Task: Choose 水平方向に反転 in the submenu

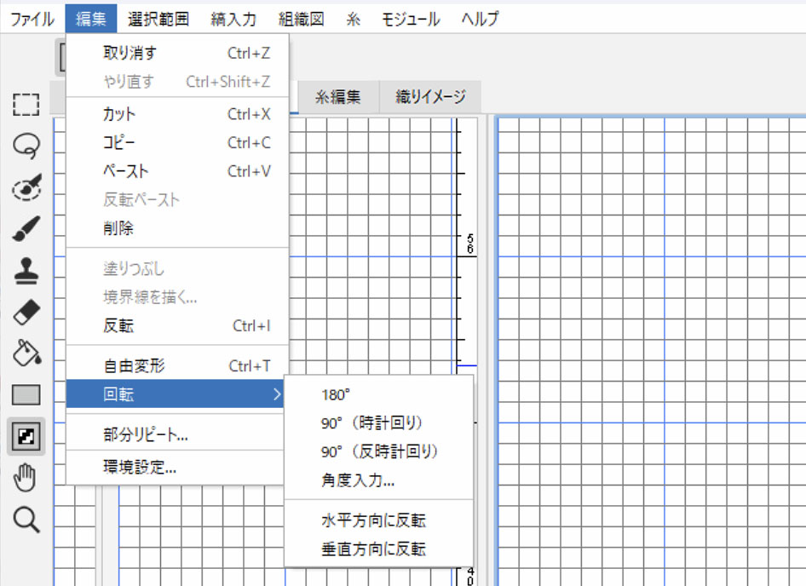Action: [x=373, y=520]
